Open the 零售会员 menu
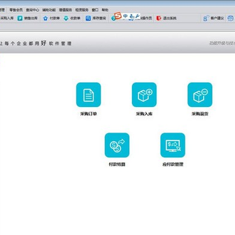This screenshot has width=235, height=235. pos(16,10)
